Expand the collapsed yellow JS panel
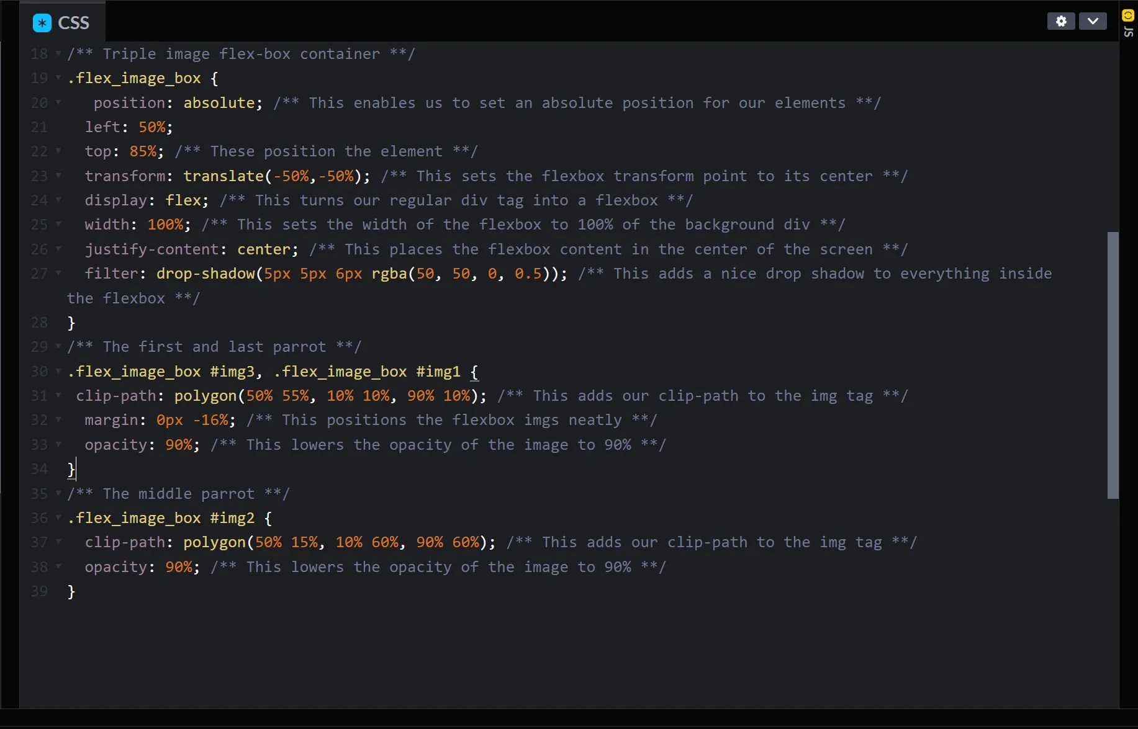 point(1127,17)
